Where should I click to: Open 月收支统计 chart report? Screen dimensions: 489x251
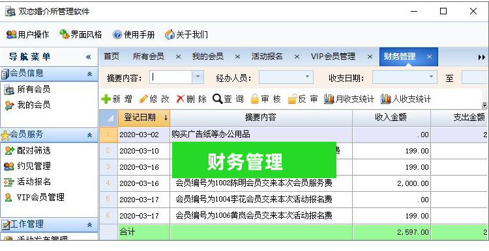(349, 99)
